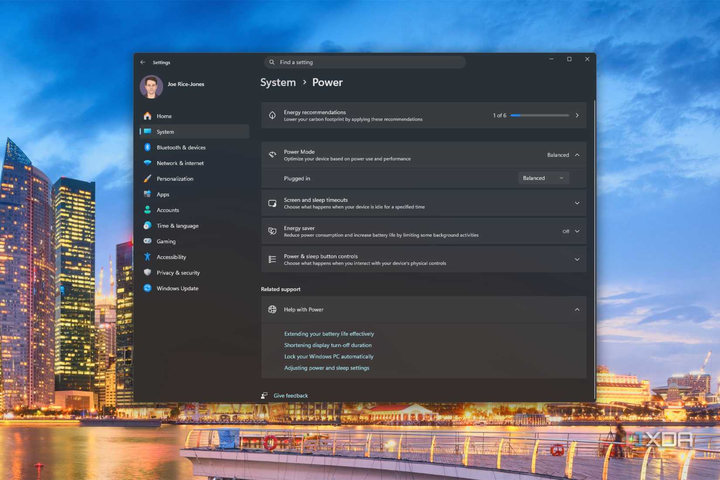Expand Power & sleep button controls
Viewport: 720px width, 480px height.
[577, 260]
